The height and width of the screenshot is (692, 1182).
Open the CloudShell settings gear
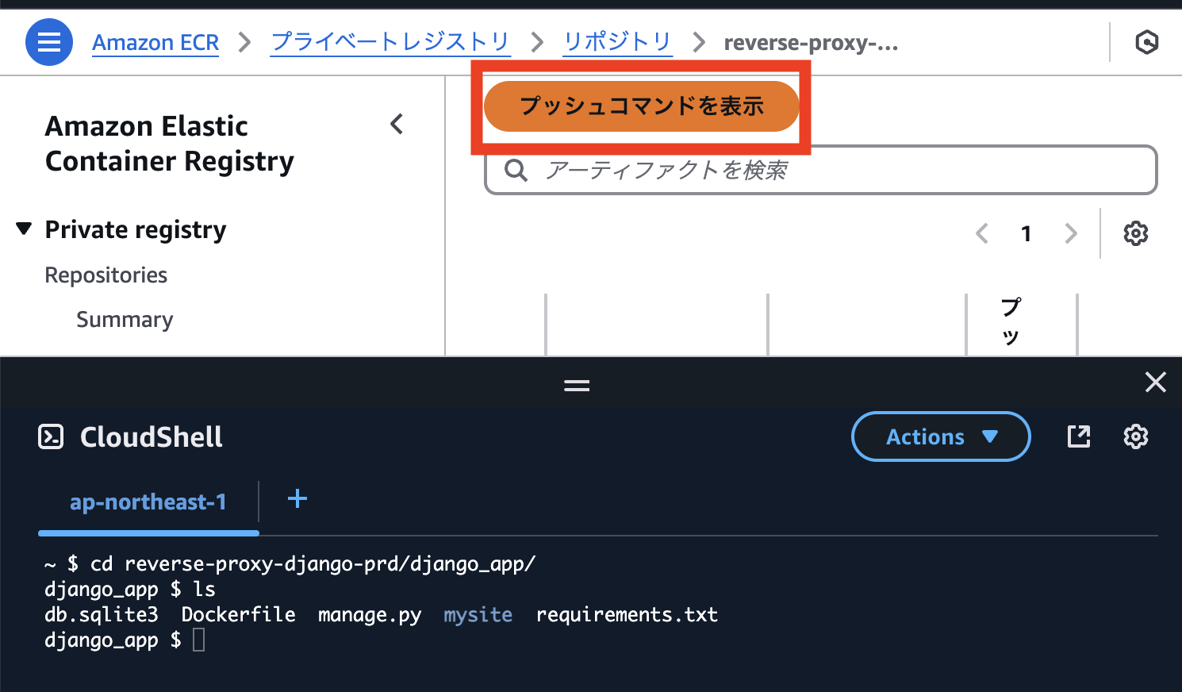tap(1136, 436)
